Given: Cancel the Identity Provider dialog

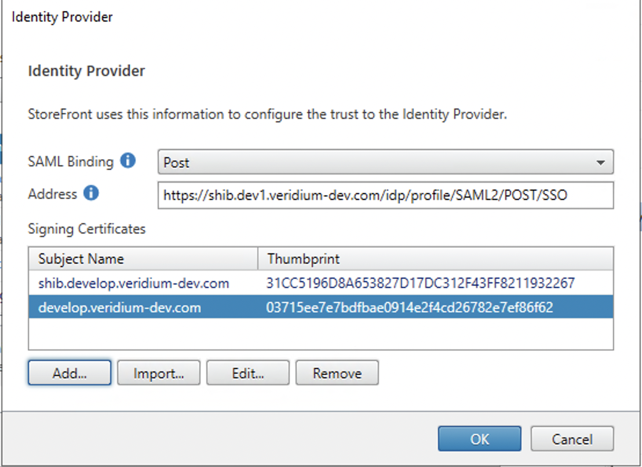Looking at the screenshot, I should click(572, 439).
